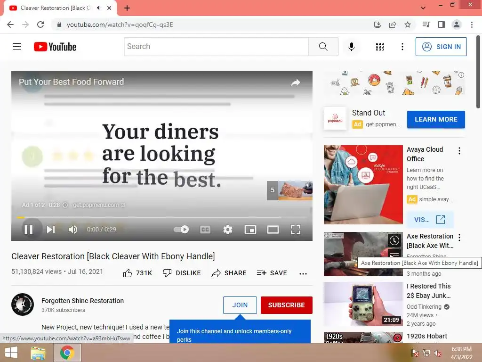This screenshot has width=482, height=362.
Task: Switch to theater mode
Action: [273, 230]
